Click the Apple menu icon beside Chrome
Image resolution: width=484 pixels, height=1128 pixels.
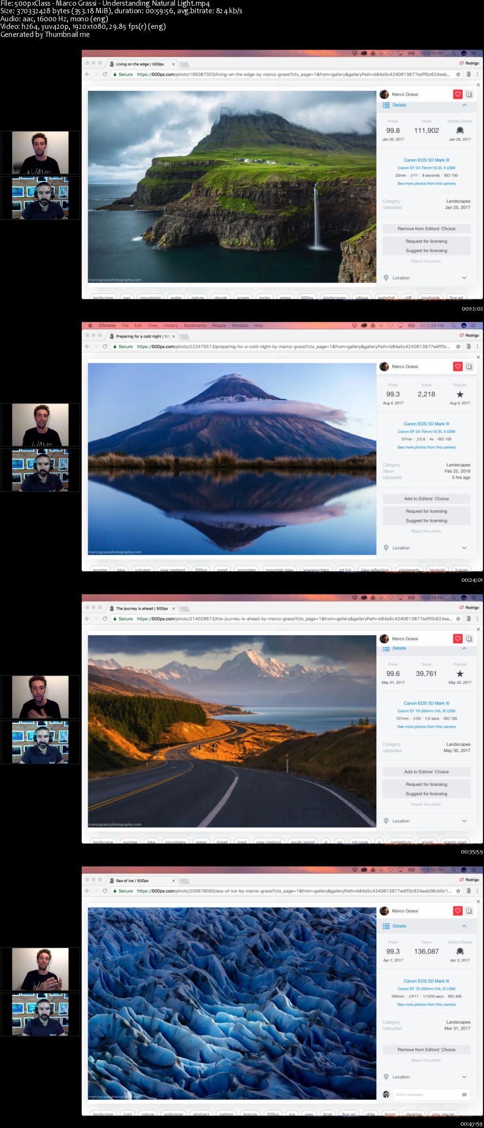point(91,326)
